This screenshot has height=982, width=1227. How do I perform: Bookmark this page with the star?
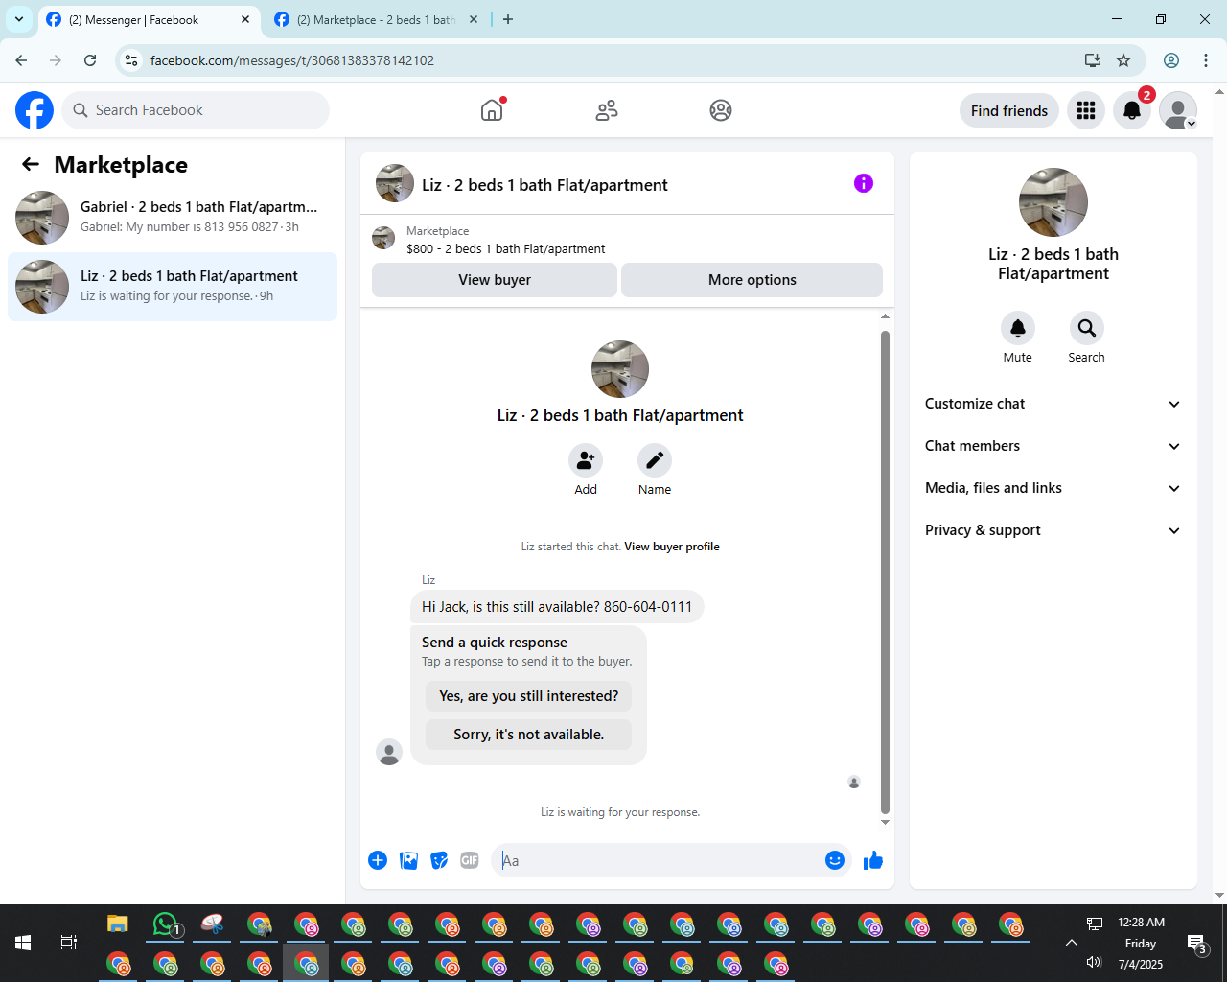tap(1123, 60)
